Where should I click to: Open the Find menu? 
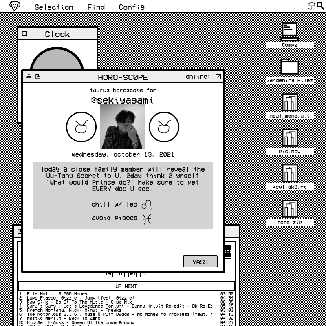pos(96,7)
